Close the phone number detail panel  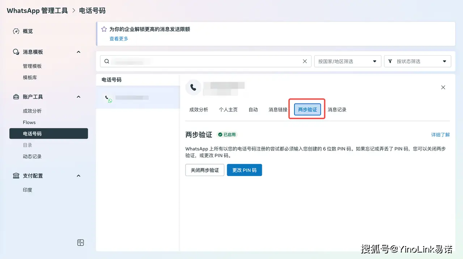[x=443, y=87]
